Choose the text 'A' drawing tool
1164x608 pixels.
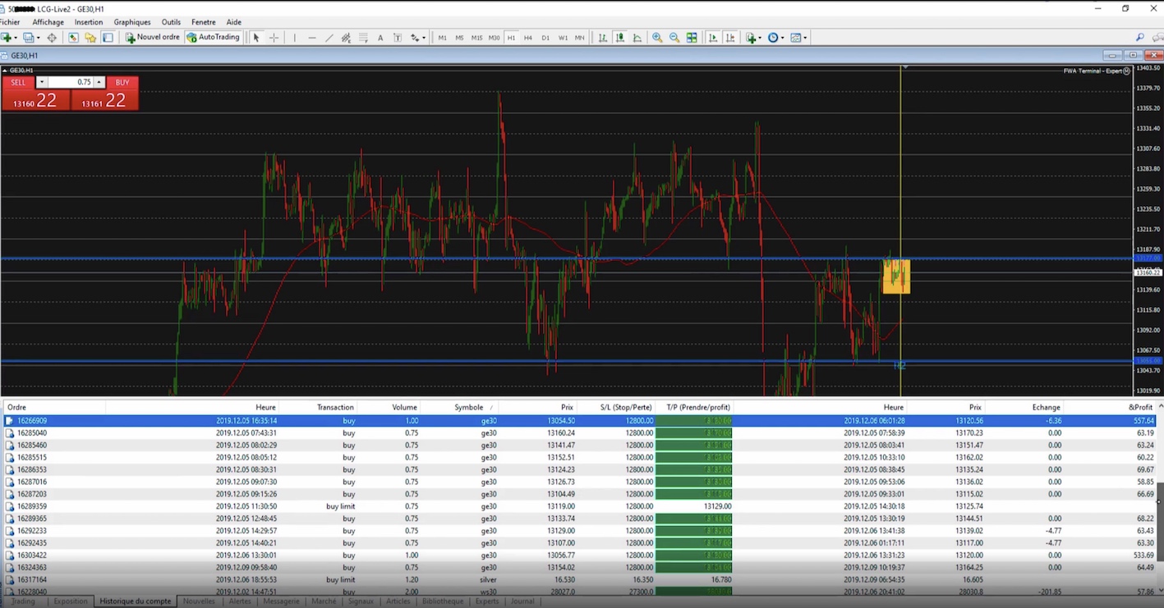380,38
